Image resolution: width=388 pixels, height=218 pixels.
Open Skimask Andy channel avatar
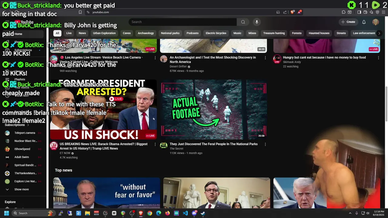(277, 59)
